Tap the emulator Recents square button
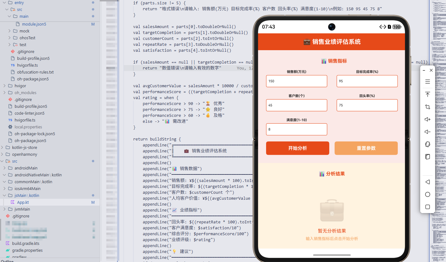Image resolution: width=446 pixels, height=262 pixels. point(427,207)
